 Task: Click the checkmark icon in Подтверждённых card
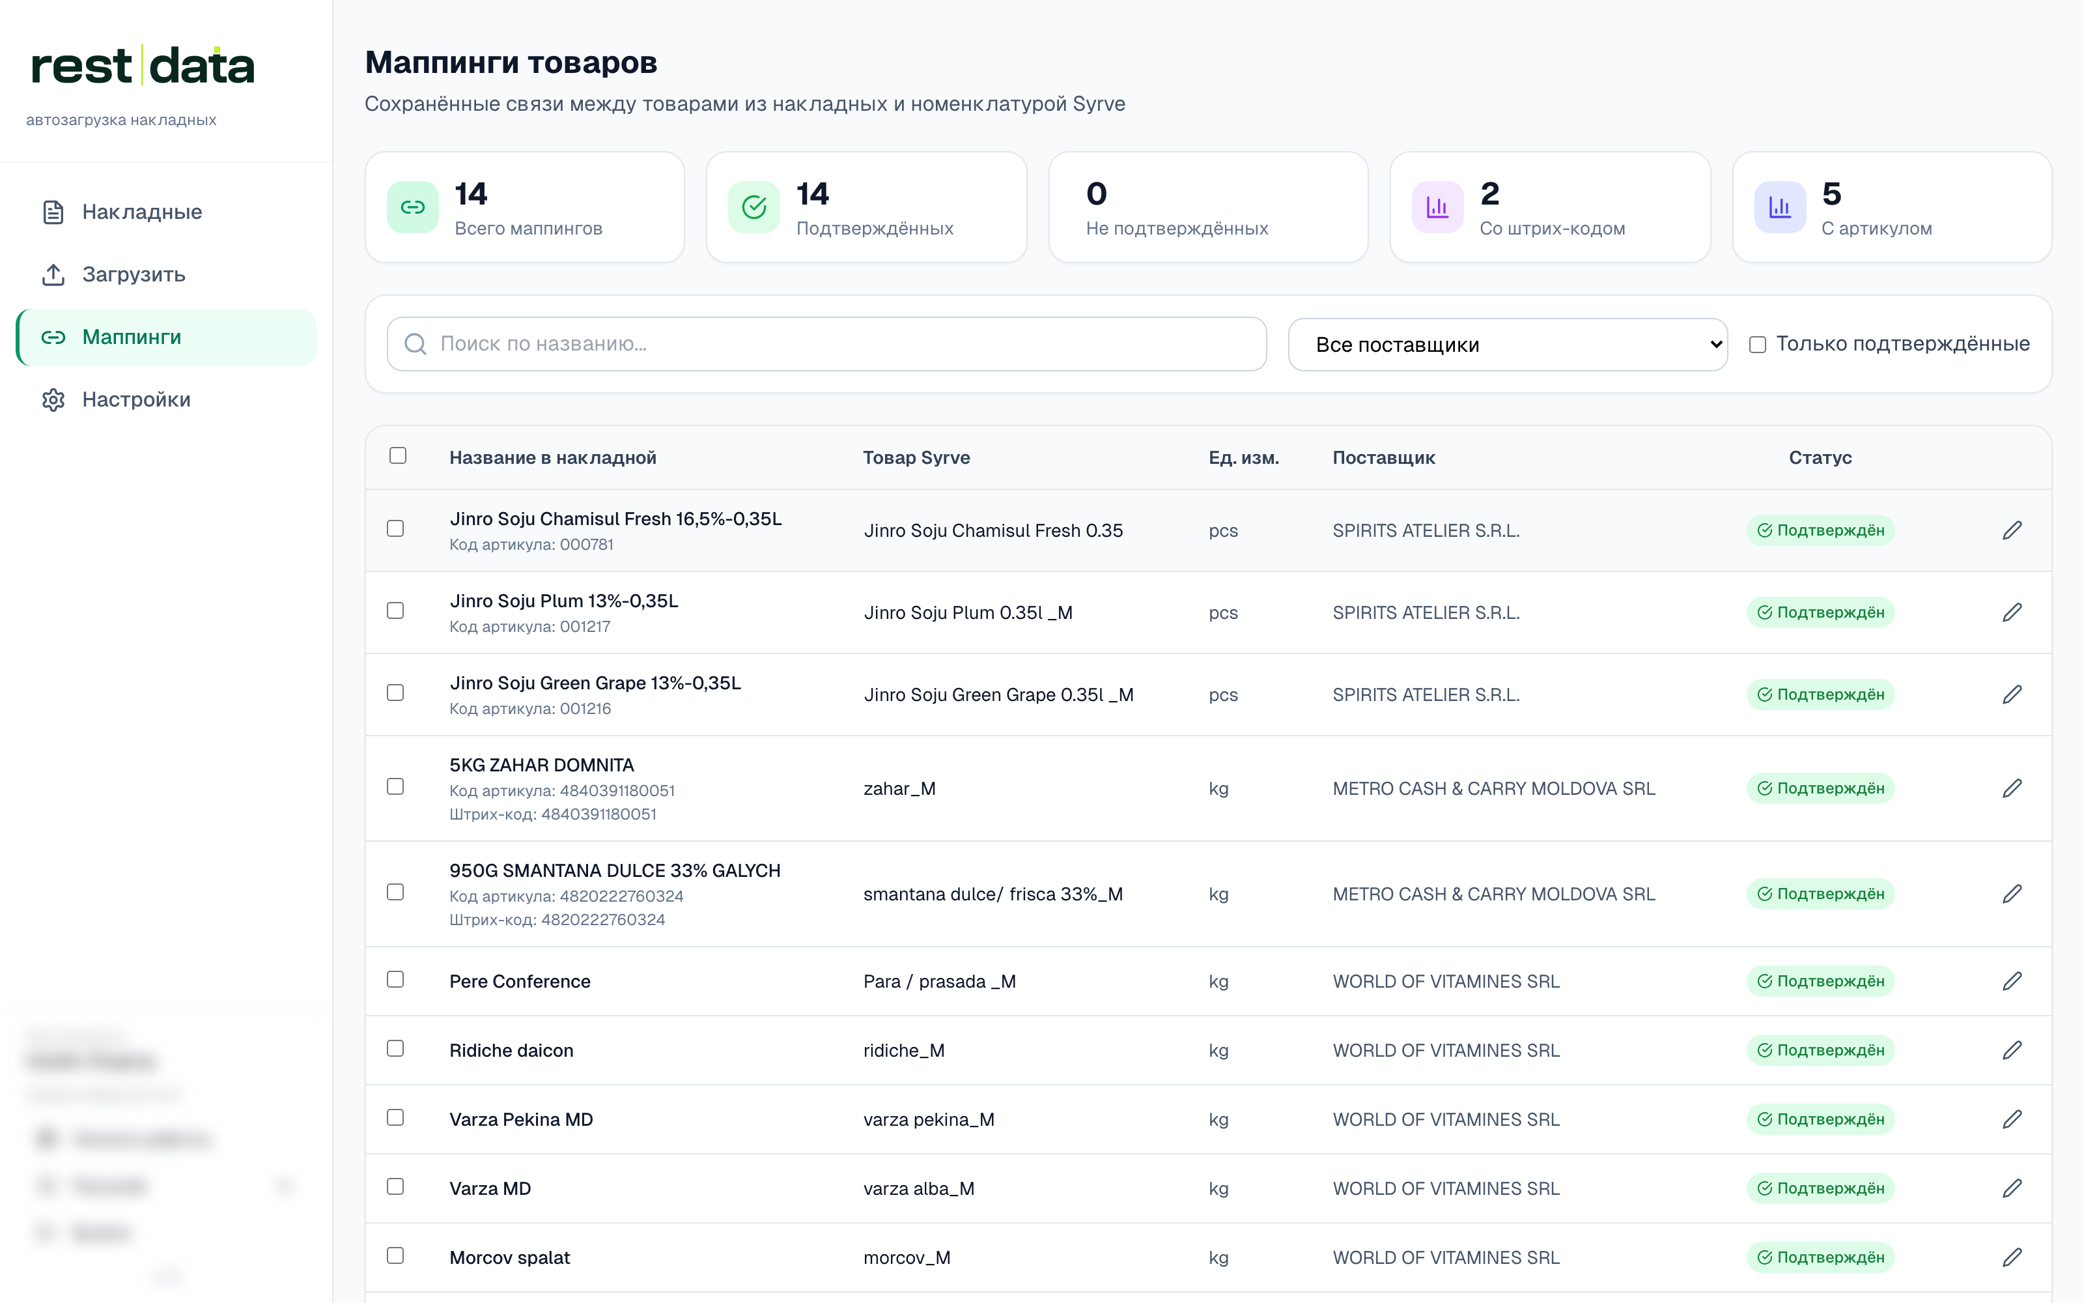753,207
